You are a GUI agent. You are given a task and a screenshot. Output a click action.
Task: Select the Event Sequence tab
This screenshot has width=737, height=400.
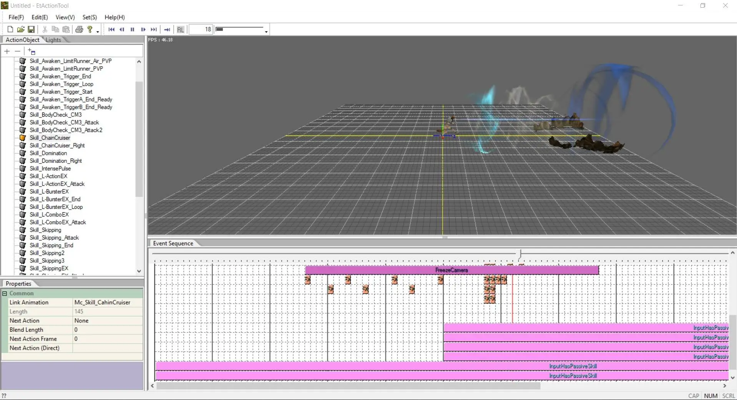[173, 243]
